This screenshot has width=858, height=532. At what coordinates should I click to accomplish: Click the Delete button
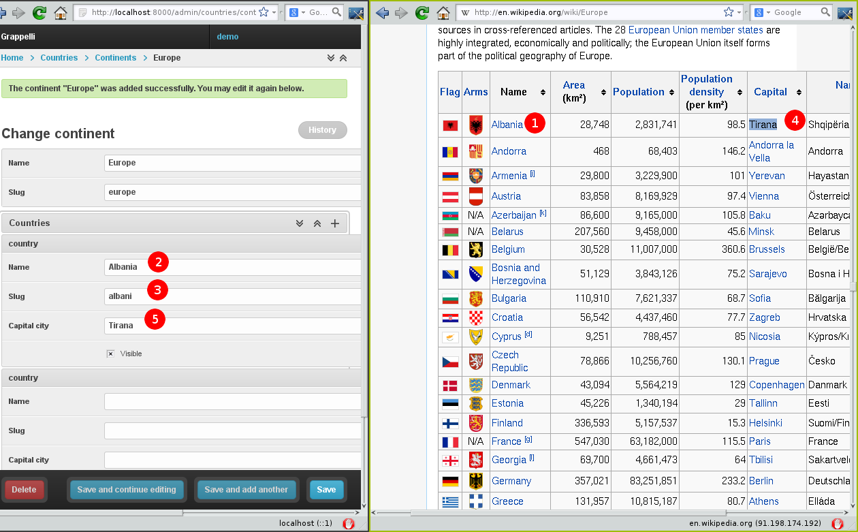[x=24, y=490]
